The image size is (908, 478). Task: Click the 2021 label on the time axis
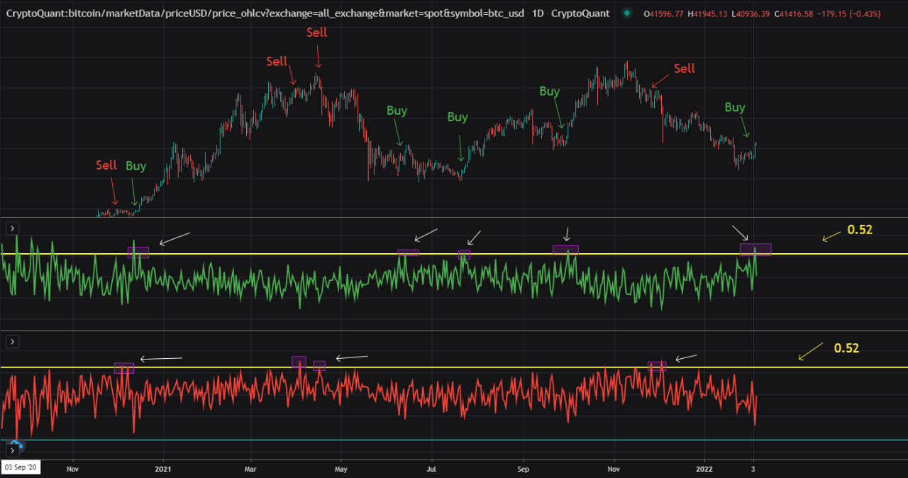tap(164, 468)
